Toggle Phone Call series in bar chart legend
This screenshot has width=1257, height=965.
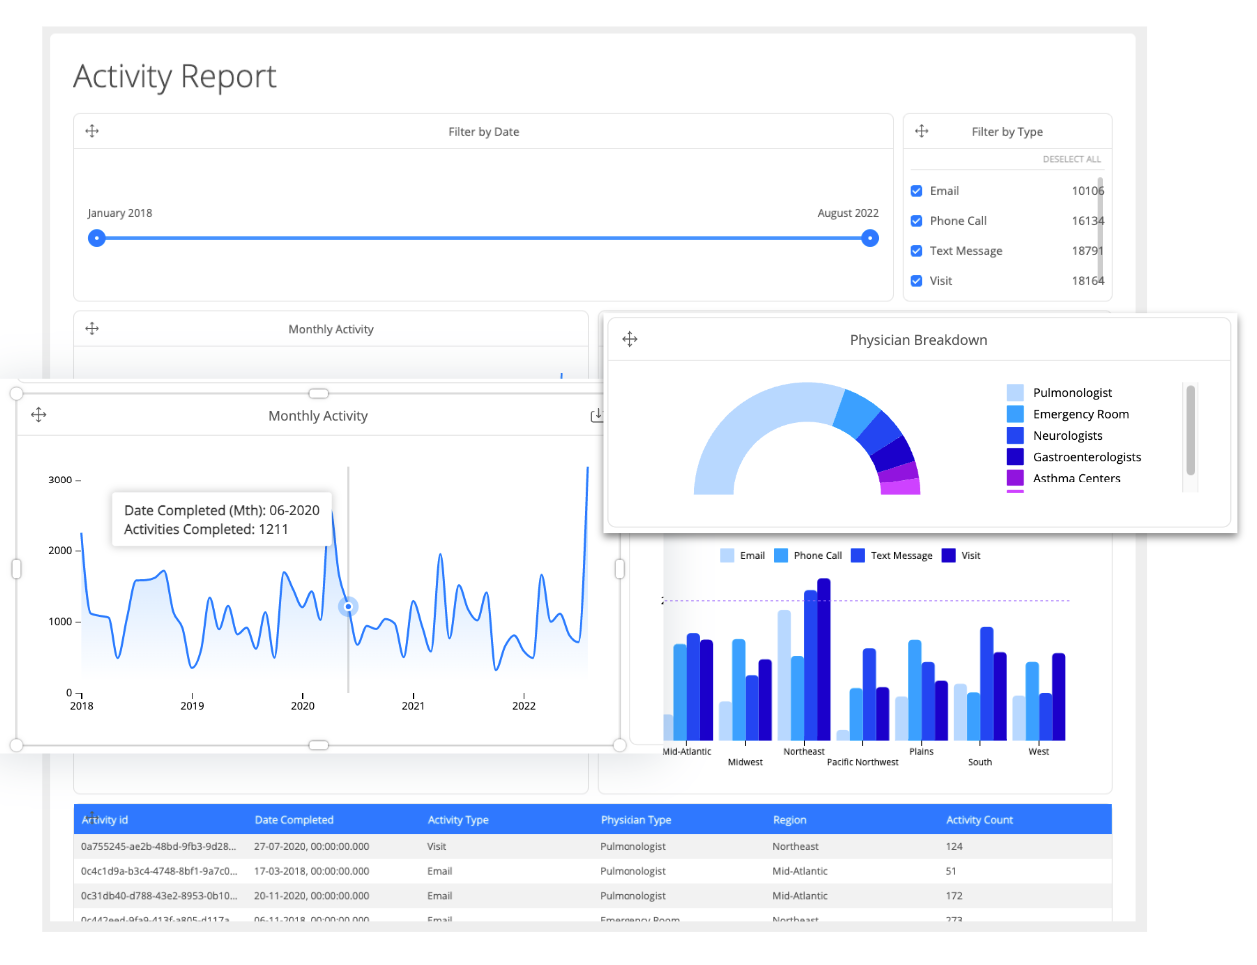[x=808, y=556]
